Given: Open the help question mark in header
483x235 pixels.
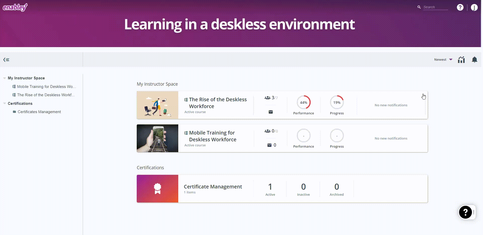Looking at the screenshot, I should 460,8.
